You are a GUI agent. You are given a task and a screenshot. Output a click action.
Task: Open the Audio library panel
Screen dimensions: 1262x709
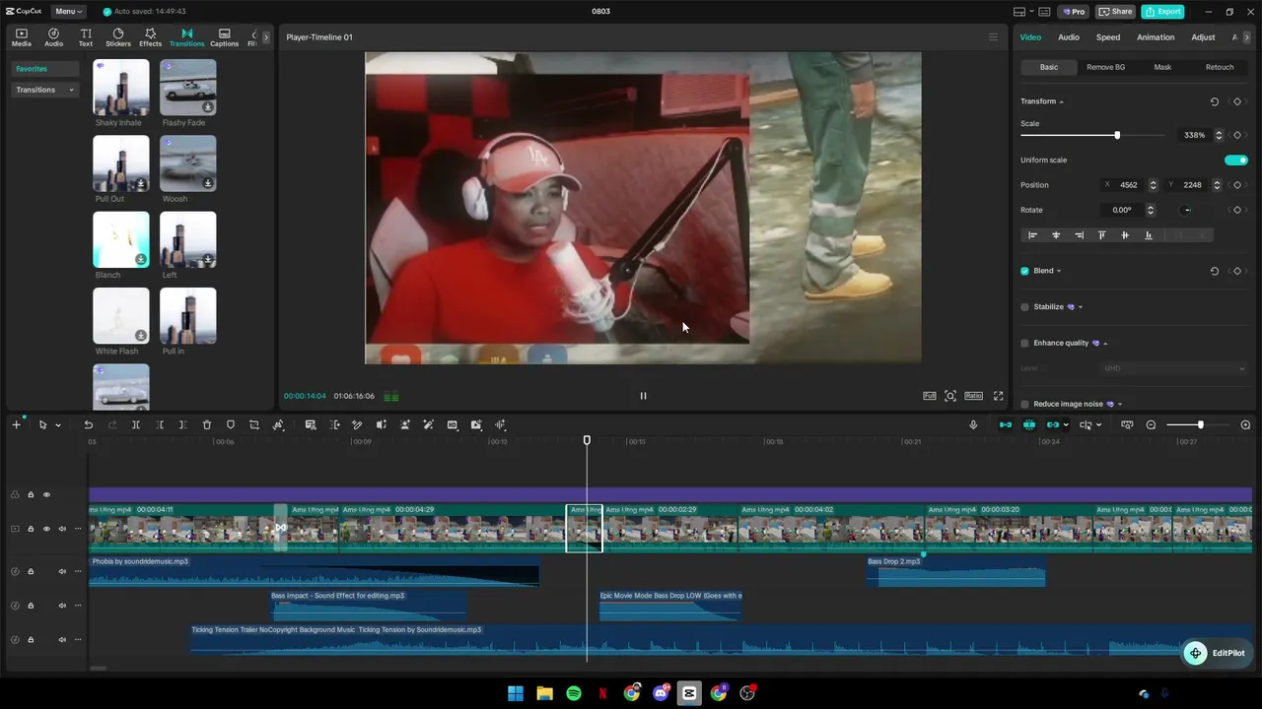[53, 37]
